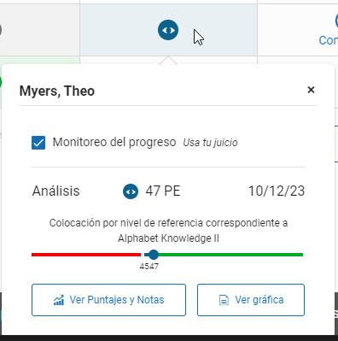Click the Análisis row label

[x=56, y=191]
